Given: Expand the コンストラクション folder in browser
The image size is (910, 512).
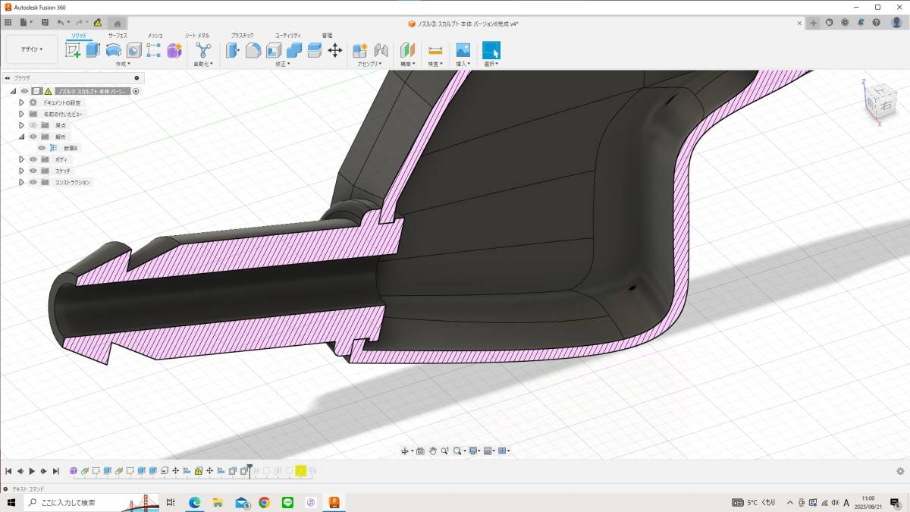Looking at the screenshot, I should click(x=21, y=182).
